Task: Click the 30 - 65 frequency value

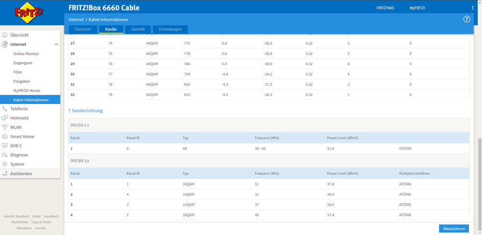Action: point(261,148)
